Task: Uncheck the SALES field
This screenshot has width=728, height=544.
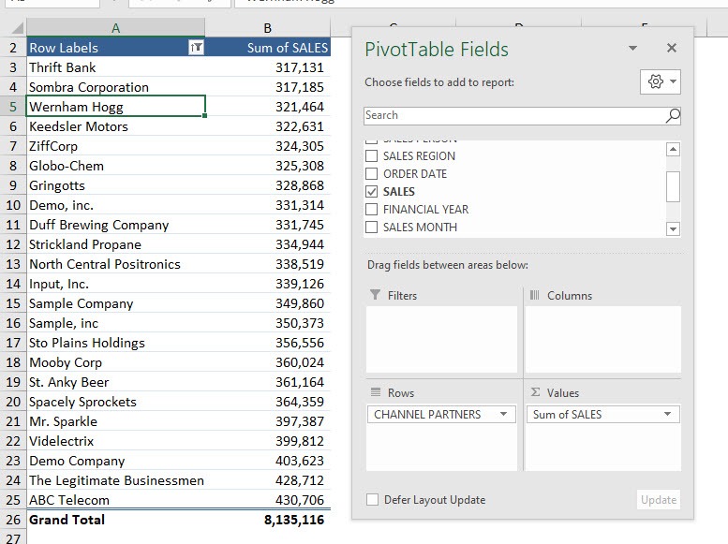Action: [x=371, y=191]
